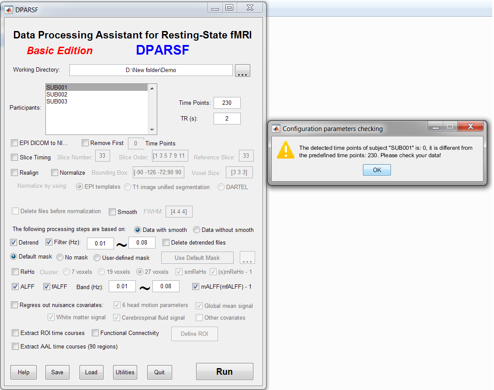Edit the Time Points value 230
Screen dimensions: 494x390
click(x=227, y=103)
